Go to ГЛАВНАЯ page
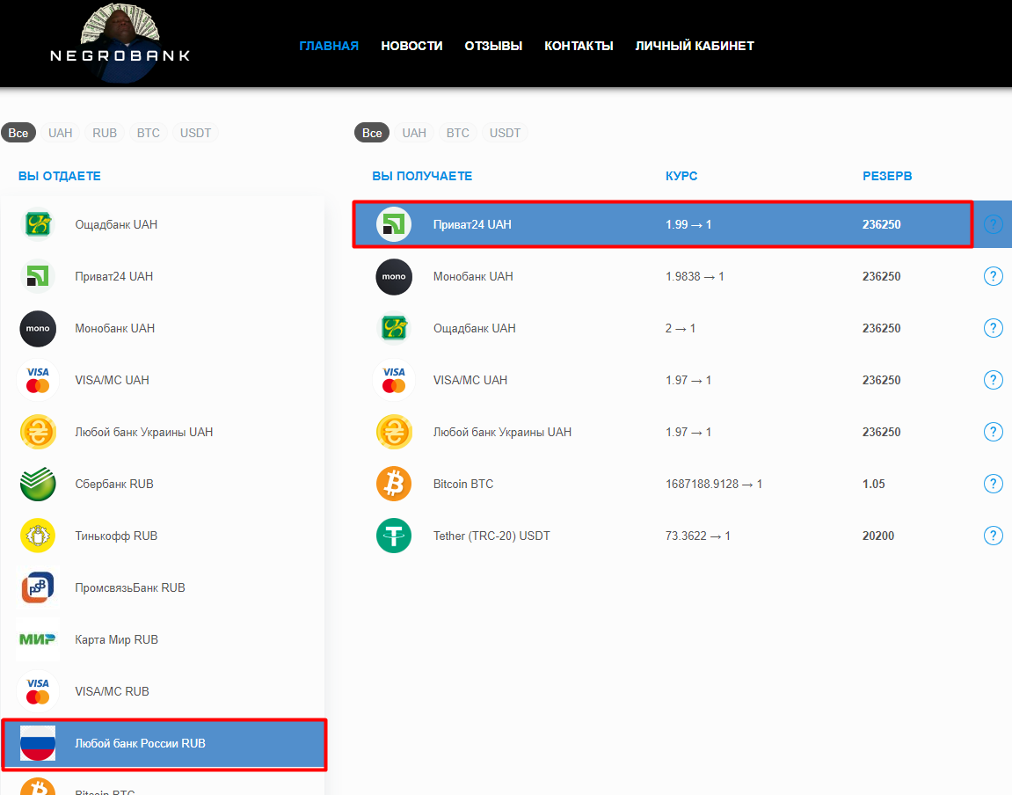The height and width of the screenshot is (795, 1012). coord(329,46)
